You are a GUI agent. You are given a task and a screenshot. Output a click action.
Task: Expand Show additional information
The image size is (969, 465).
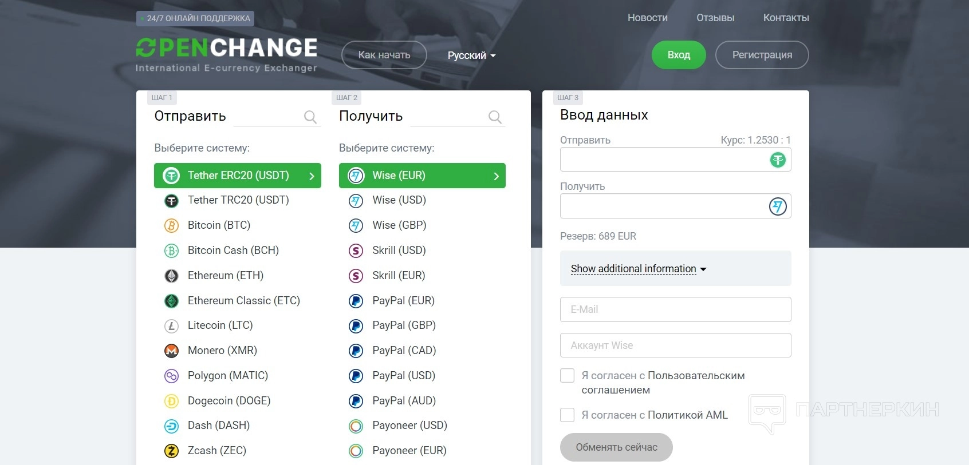(x=639, y=269)
